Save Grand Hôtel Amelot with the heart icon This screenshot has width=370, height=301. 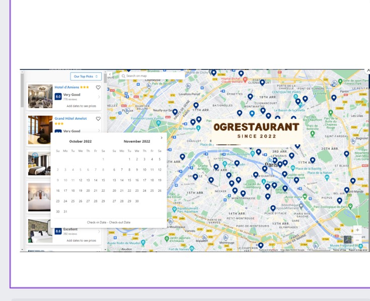click(x=98, y=119)
